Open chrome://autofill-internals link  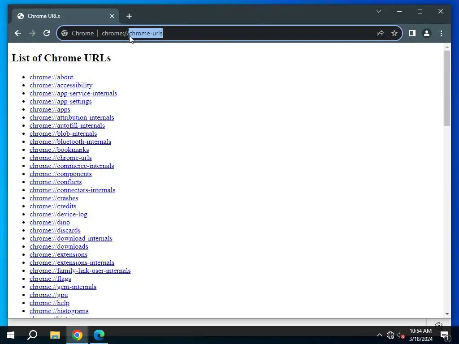[x=67, y=125]
